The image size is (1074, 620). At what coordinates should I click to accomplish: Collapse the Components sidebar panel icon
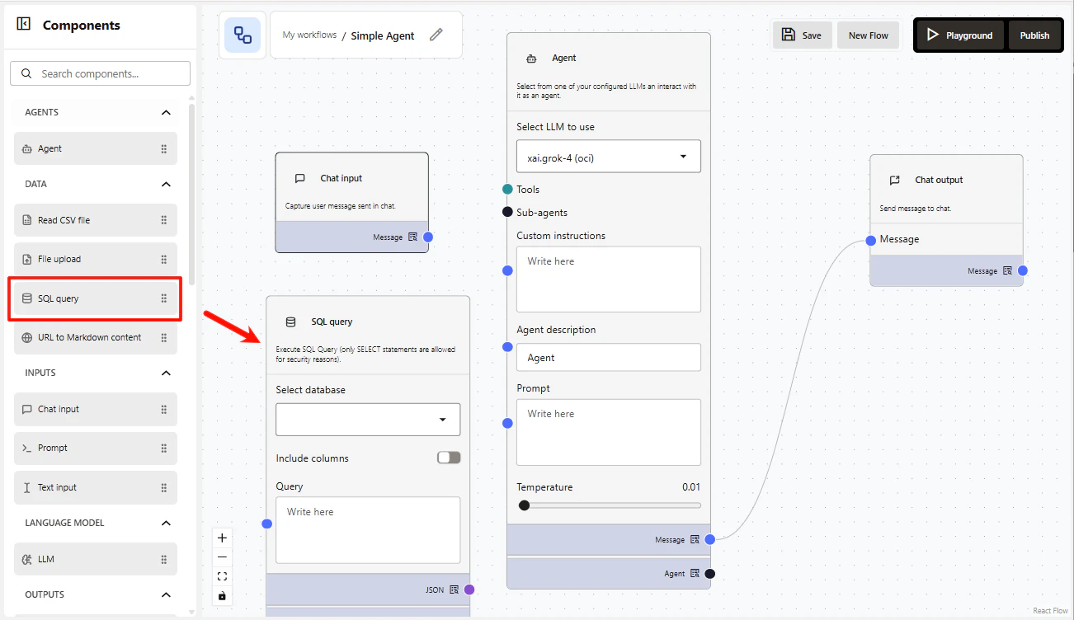click(x=24, y=25)
